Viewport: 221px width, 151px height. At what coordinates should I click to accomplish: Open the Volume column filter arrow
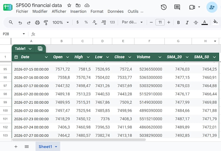pos(160,57)
